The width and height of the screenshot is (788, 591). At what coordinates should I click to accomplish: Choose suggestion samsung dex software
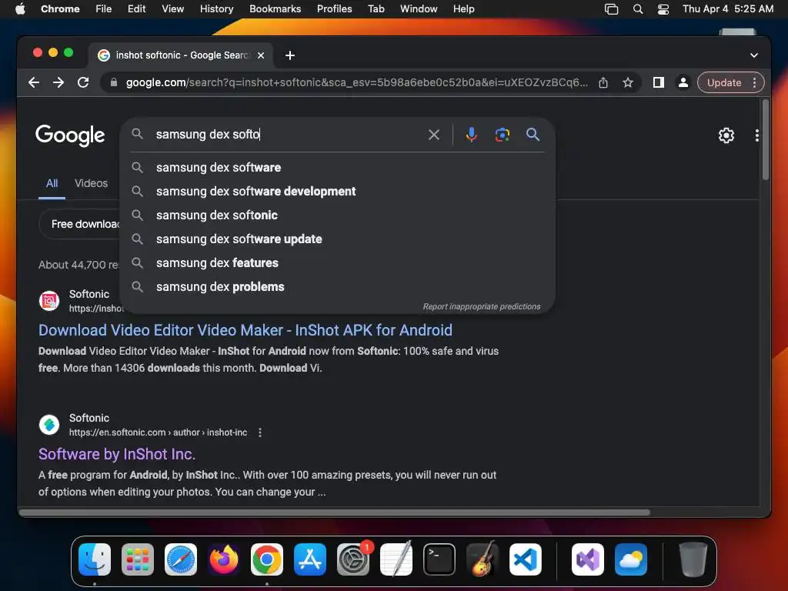(x=337, y=167)
